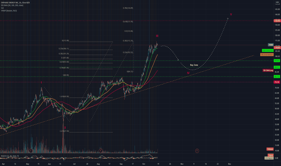Click the red 110.85 current price tag
Image resolution: width=281 pixels, height=166 pixels.
click(277, 48)
